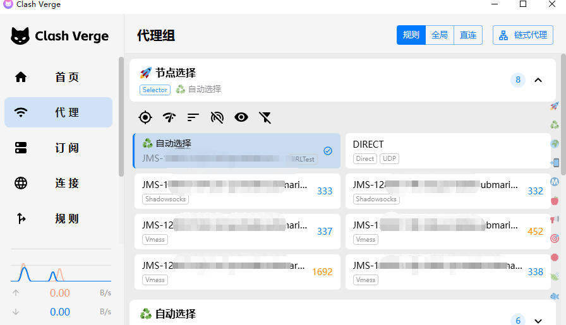Jump to phone group in side index
Screen dimensions: 566x325
point(555,163)
